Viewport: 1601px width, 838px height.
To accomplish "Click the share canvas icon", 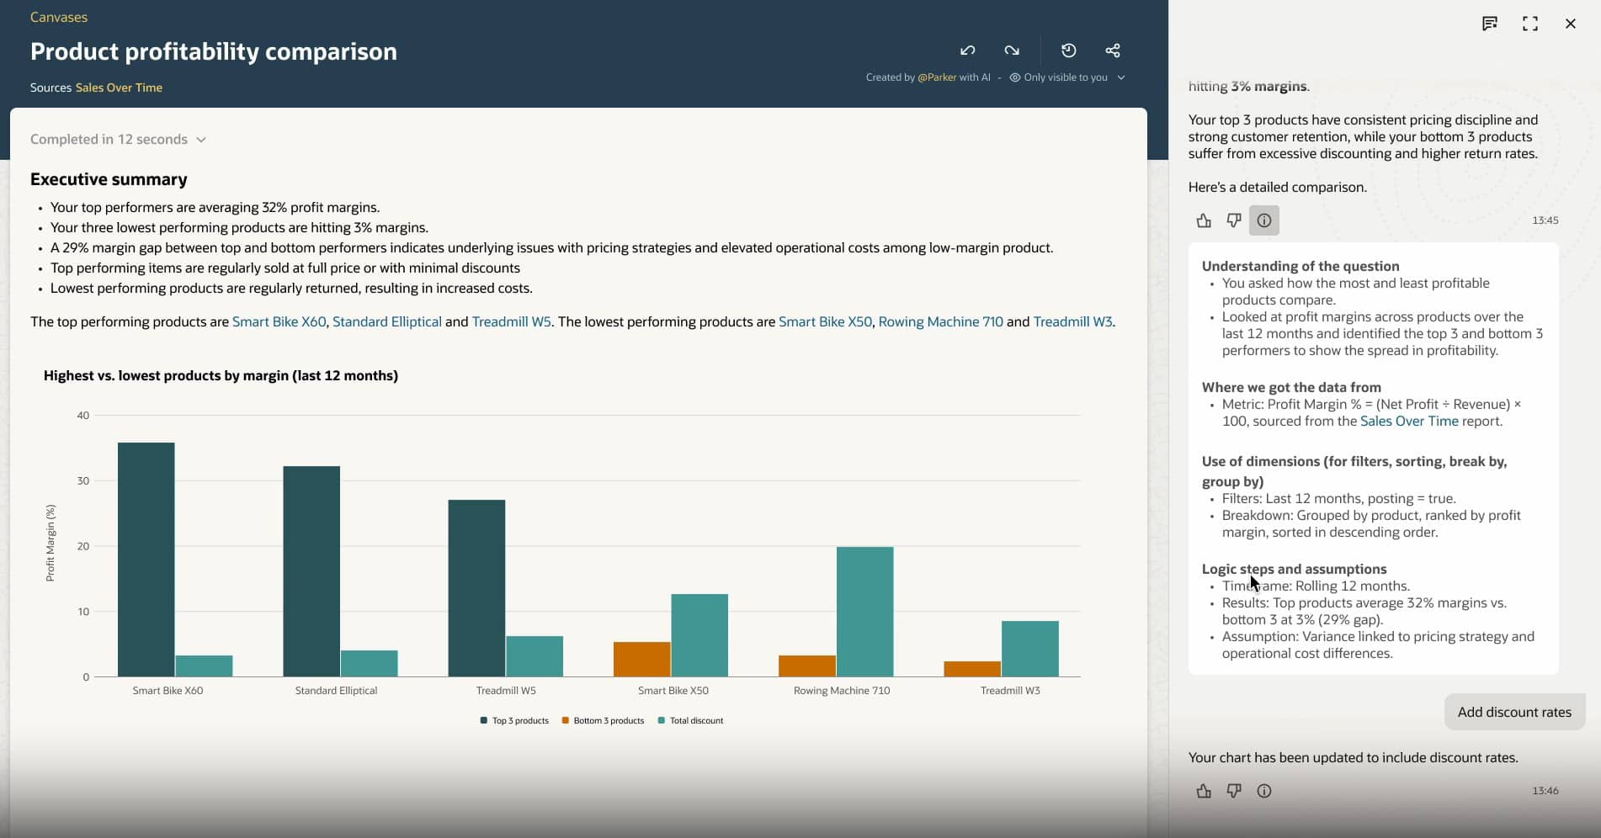I will click(x=1112, y=50).
